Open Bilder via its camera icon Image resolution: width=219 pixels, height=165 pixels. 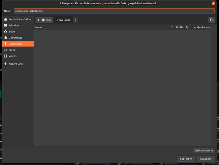pos(5,32)
